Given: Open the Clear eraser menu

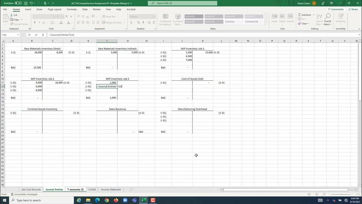Looking at the screenshot, I should (x=304, y=24).
